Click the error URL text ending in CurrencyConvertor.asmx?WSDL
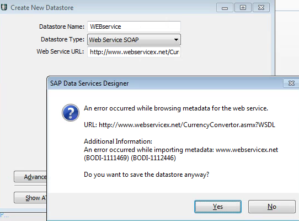 click(x=179, y=125)
